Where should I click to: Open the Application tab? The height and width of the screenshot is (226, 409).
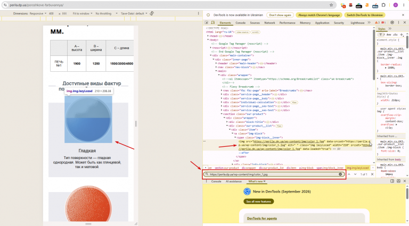[x=322, y=23]
